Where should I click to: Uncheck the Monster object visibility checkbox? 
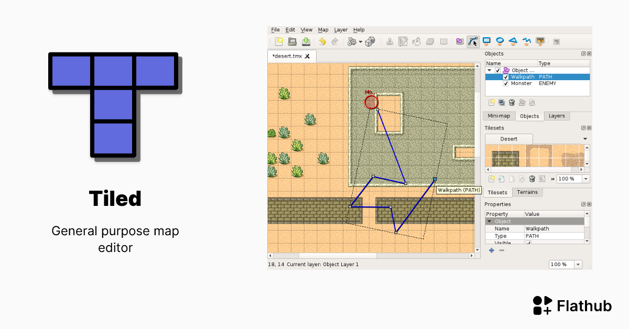pyautogui.click(x=506, y=84)
